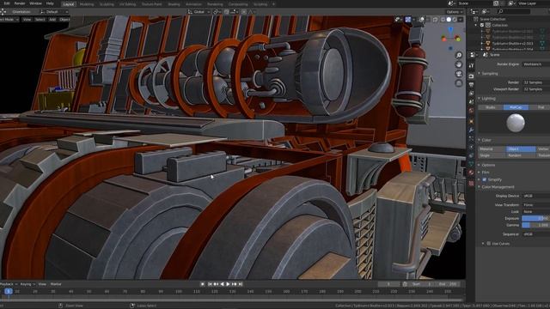The image size is (550, 309).
Task: Select MatCap lighting button
Action: (x=516, y=107)
